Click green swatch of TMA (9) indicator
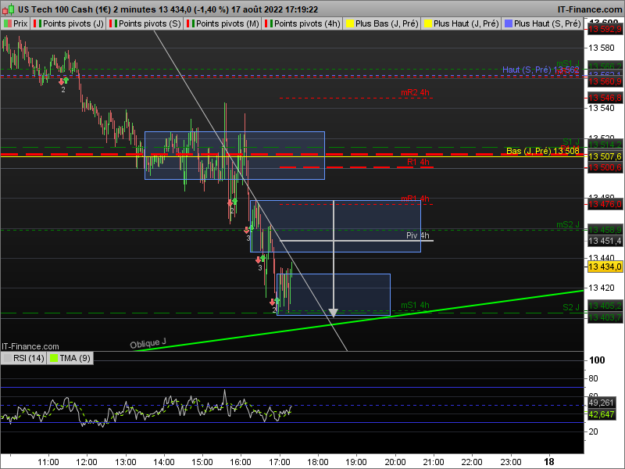The image size is (625, 469). coord(53,358)
